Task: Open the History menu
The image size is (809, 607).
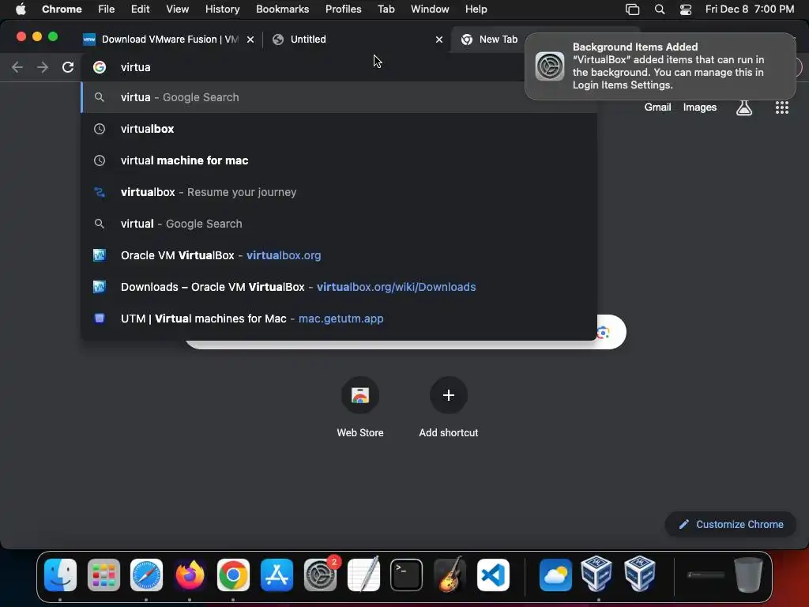Action: pyautogui.click(x=222, y=9)
